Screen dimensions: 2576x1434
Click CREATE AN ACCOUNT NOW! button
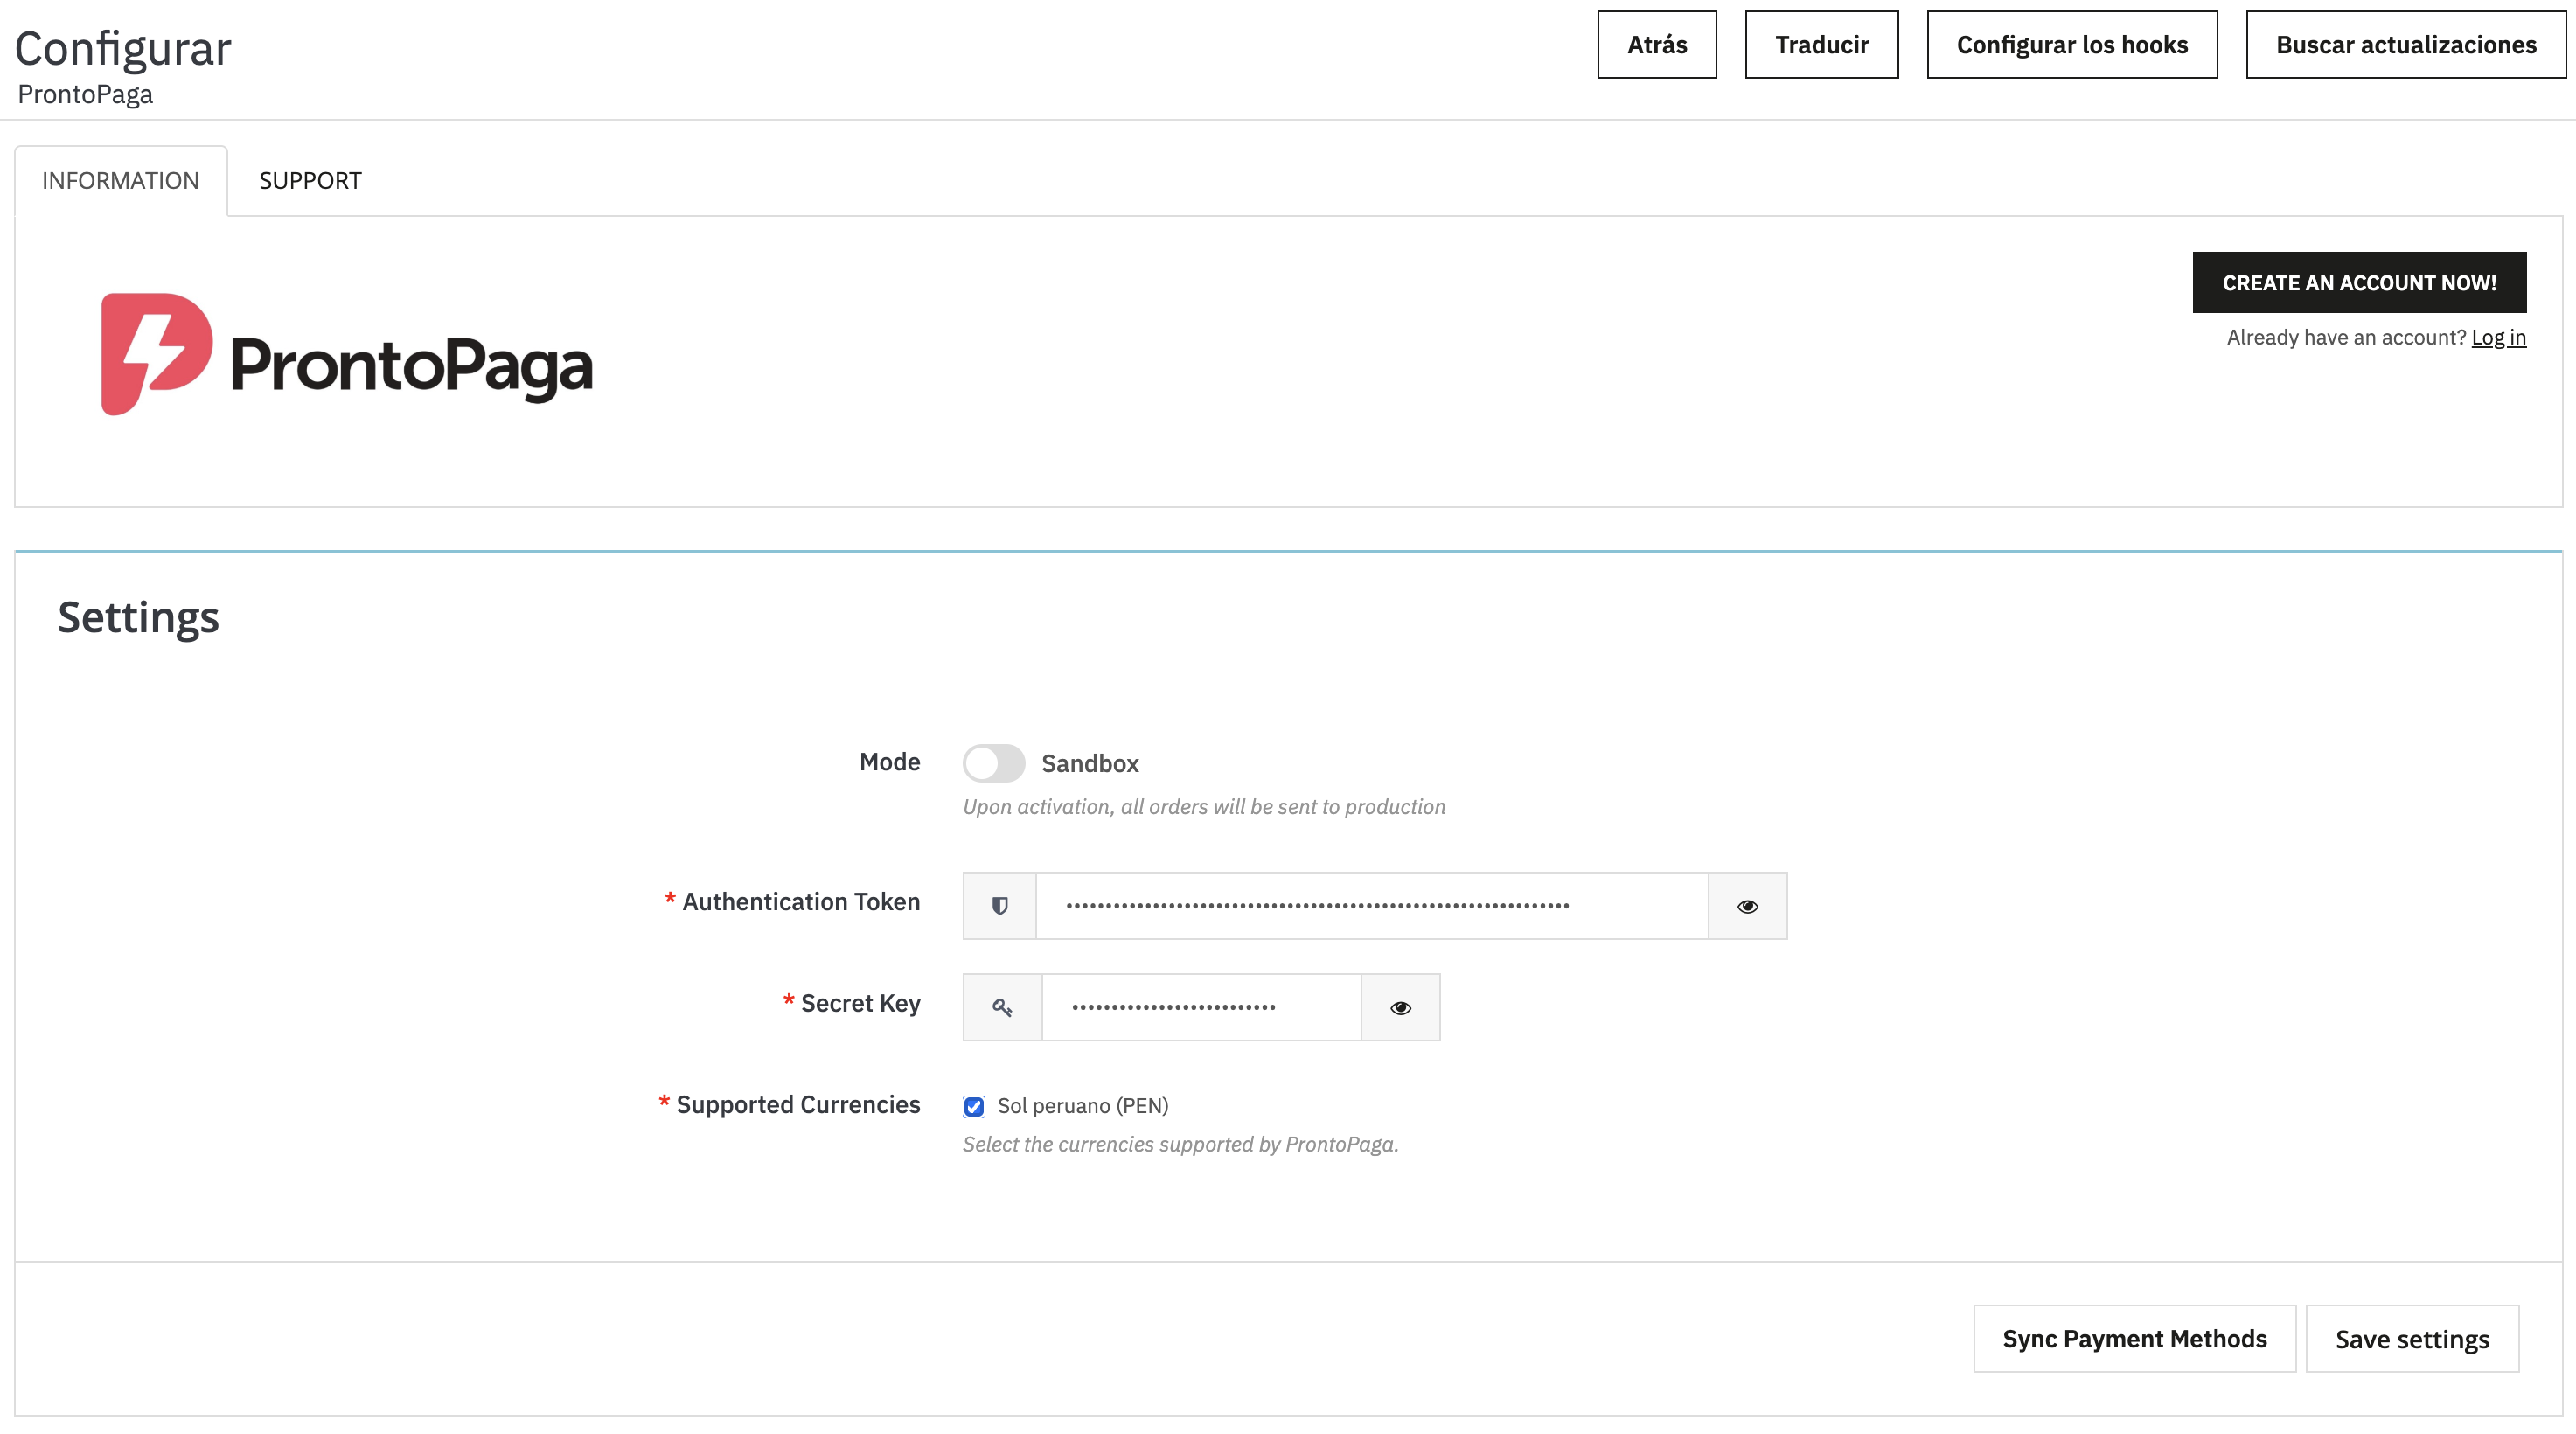2359,283
